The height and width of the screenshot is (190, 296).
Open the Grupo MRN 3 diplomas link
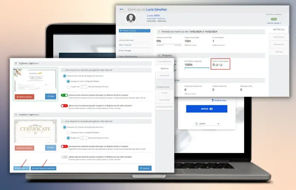(156, 19)
